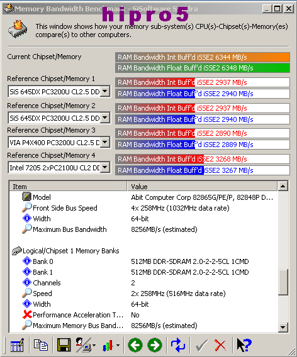Open Reference Chipset/Memory 2 dropdown arrow
The height and width of the screenshot is (357, 297).
[105, 118]
